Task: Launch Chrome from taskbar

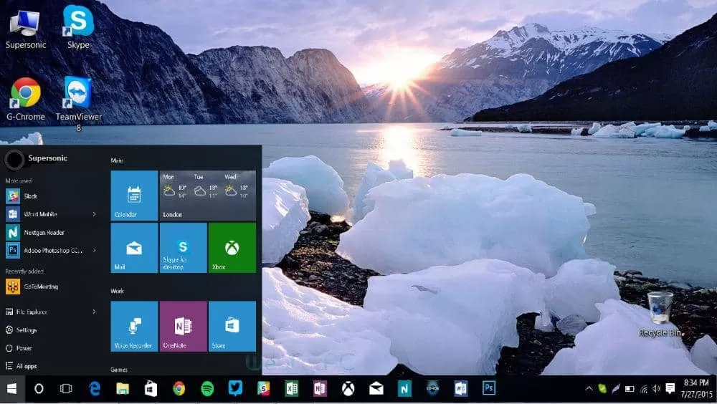Action: [179, 389]
